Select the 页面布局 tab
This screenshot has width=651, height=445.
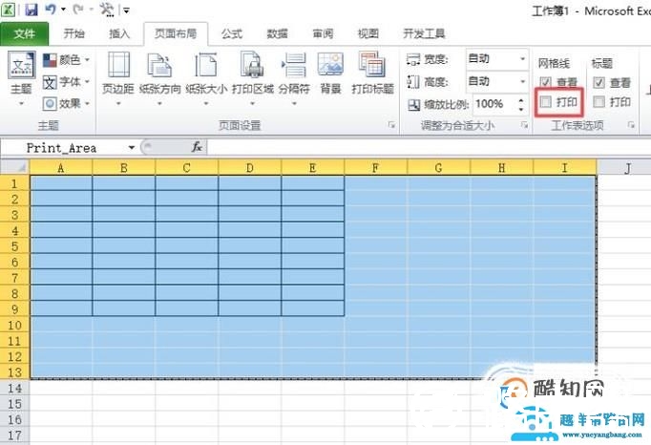pyautogui.click(x=176, y=33)
